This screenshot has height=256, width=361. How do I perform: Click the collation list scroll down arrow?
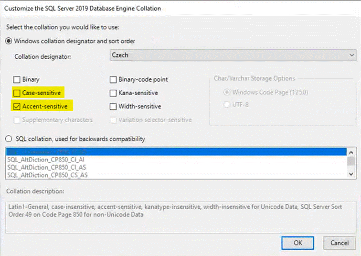pyautogui.click(x=351, y=174)
